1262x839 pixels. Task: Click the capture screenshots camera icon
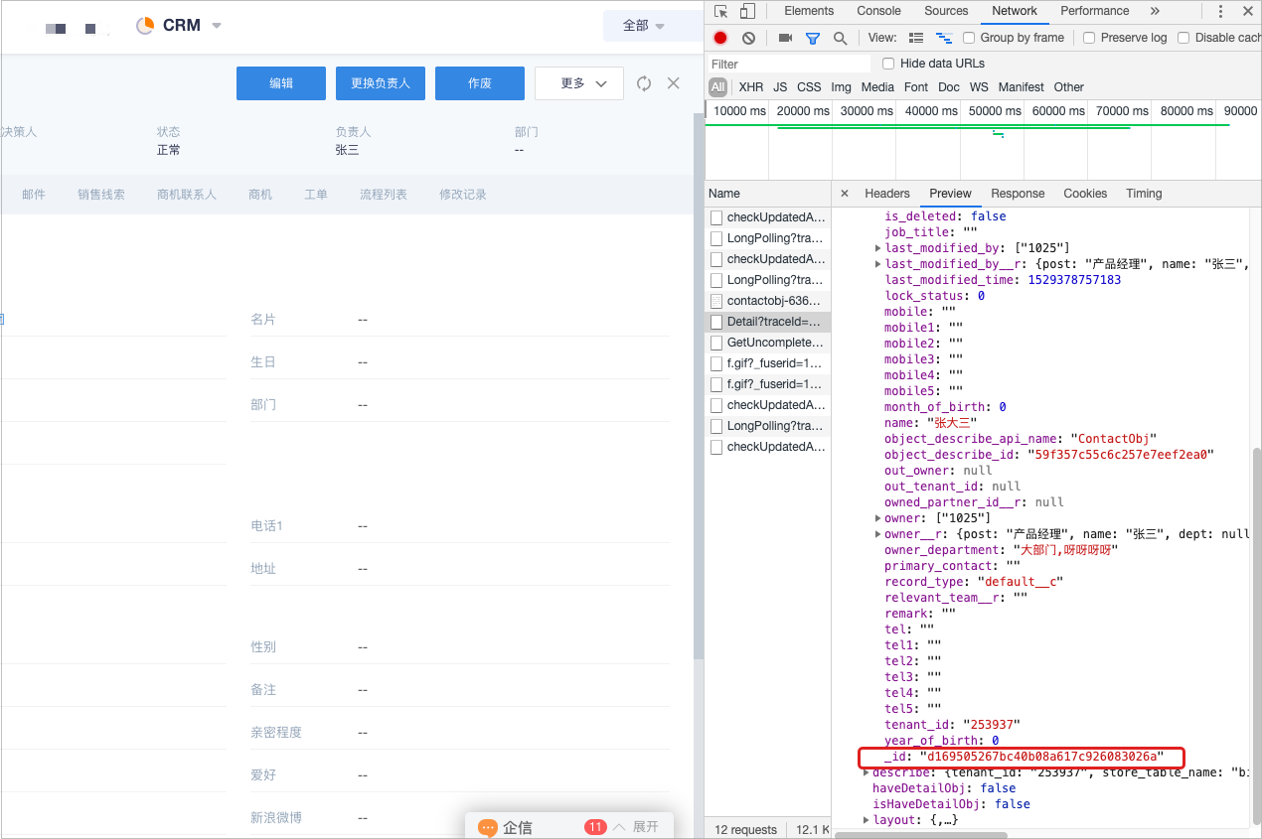(x=785, y=38)
